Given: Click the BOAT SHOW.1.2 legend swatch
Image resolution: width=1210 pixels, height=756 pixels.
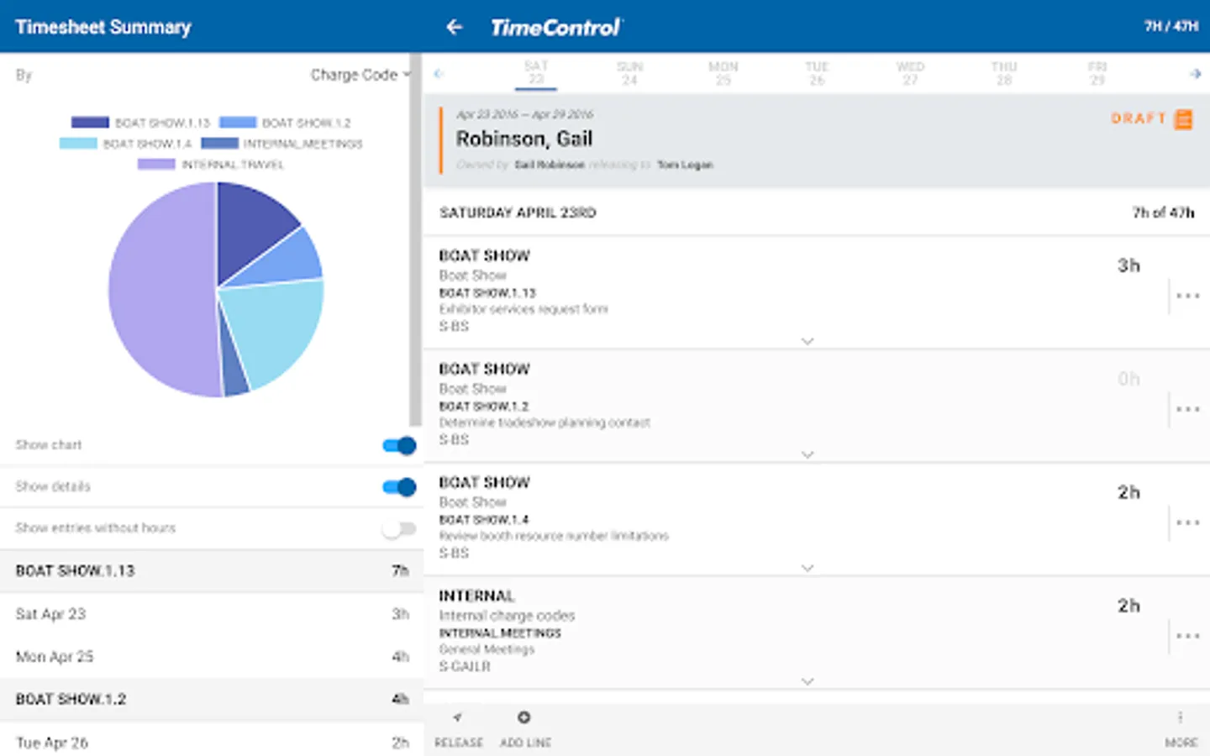Looking at the screenshot, I should (x=238, y=123).
